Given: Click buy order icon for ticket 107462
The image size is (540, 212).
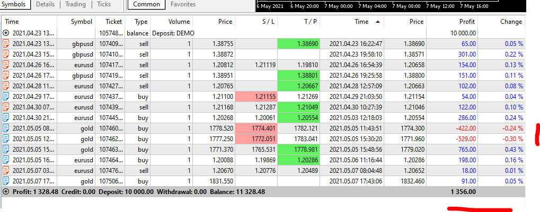Looking at the screenshot, I should pos(5,139).
